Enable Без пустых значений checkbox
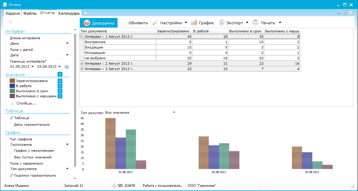 coord(12,157)
